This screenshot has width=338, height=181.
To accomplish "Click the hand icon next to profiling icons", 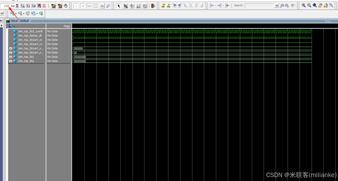I will (x=66, y=6).
